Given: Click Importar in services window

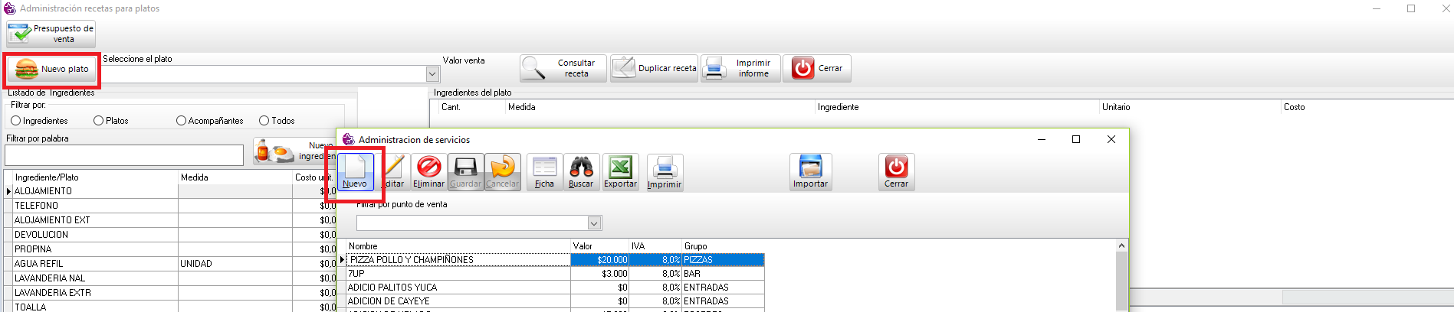Looking at the screenshot, I should [x=810, y=171].
